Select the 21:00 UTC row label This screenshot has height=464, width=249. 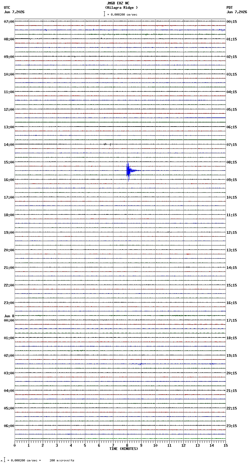(x=9, y=268)
